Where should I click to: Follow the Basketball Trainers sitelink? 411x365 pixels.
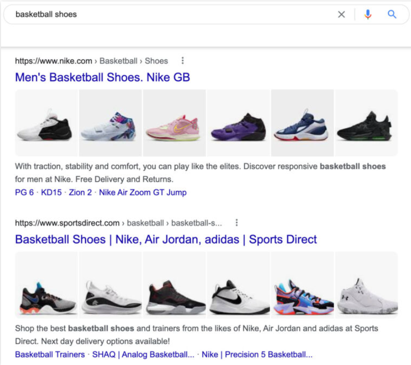50,355
